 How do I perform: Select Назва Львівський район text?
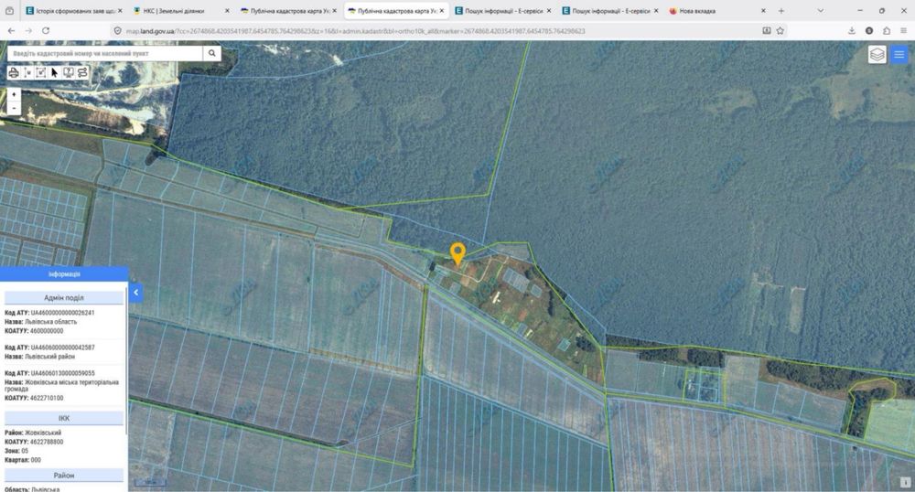pos(39,356)
